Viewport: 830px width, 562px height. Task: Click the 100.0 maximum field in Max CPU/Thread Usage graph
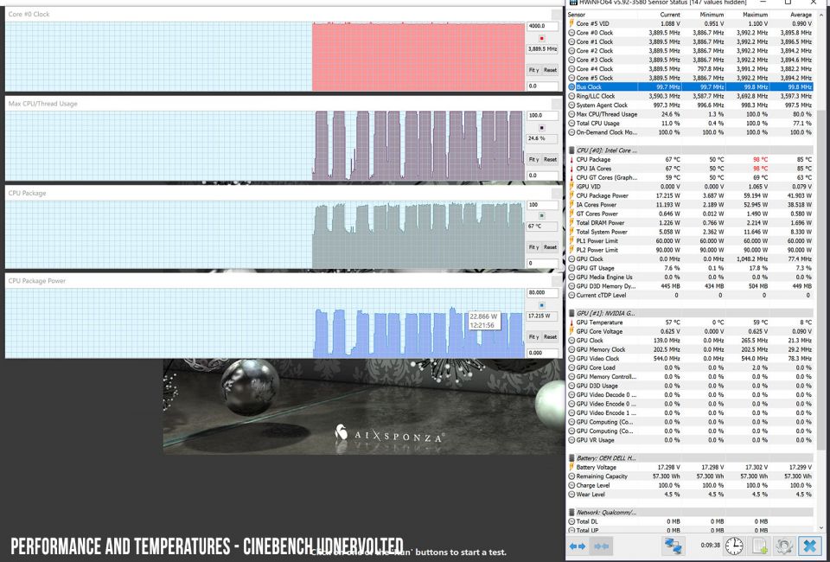coord(543,115)
